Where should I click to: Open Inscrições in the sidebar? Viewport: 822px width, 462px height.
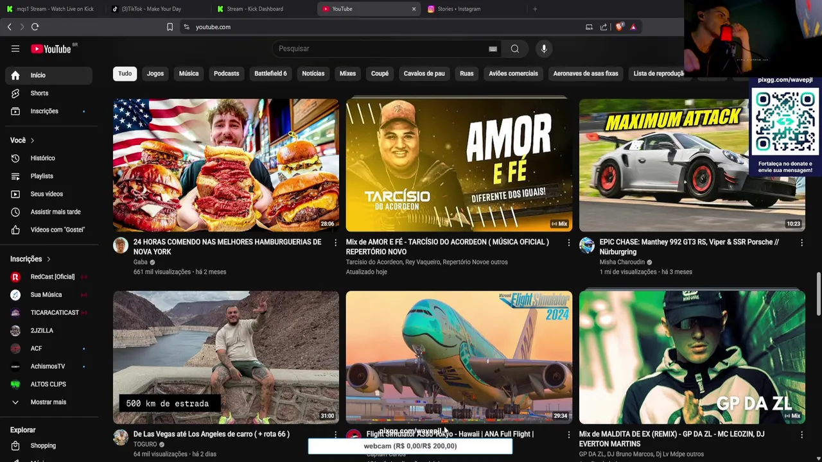coord(49,111)
